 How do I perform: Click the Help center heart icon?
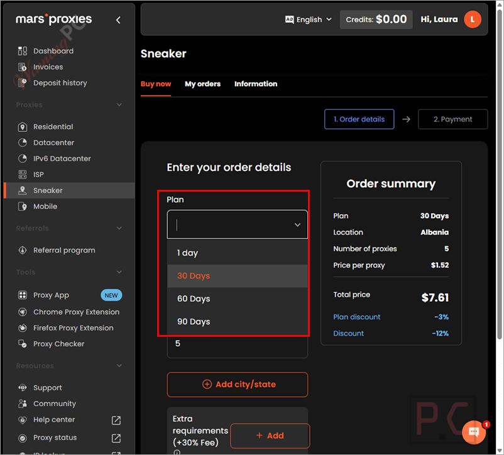click(23, 420)
